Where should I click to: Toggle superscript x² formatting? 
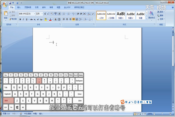coord(38,20)
